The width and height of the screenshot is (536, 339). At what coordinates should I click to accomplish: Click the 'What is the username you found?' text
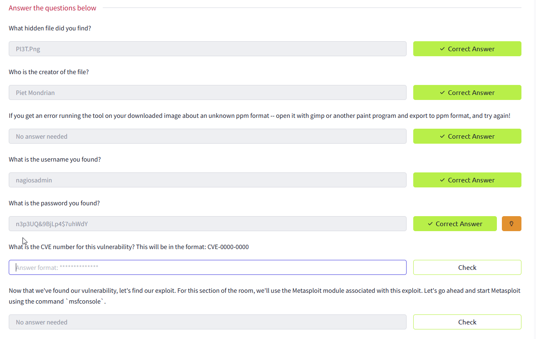pos(55,160)
